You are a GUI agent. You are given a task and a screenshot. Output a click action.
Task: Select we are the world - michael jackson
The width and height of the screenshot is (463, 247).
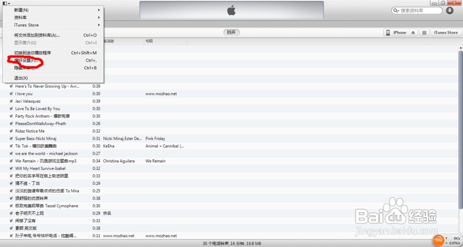click(x=46, y=154)
